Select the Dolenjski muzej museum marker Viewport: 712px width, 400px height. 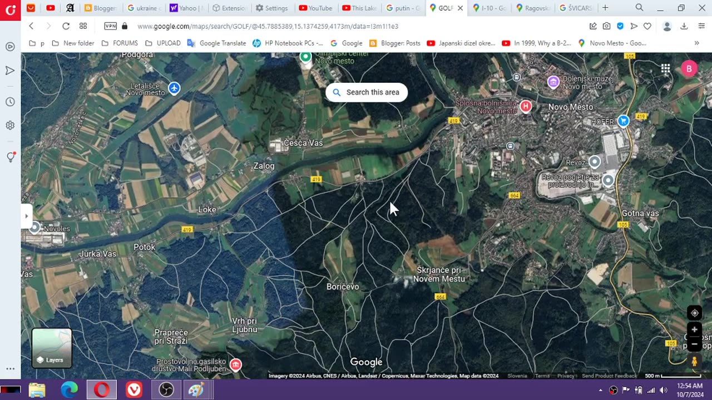(553, 82)
